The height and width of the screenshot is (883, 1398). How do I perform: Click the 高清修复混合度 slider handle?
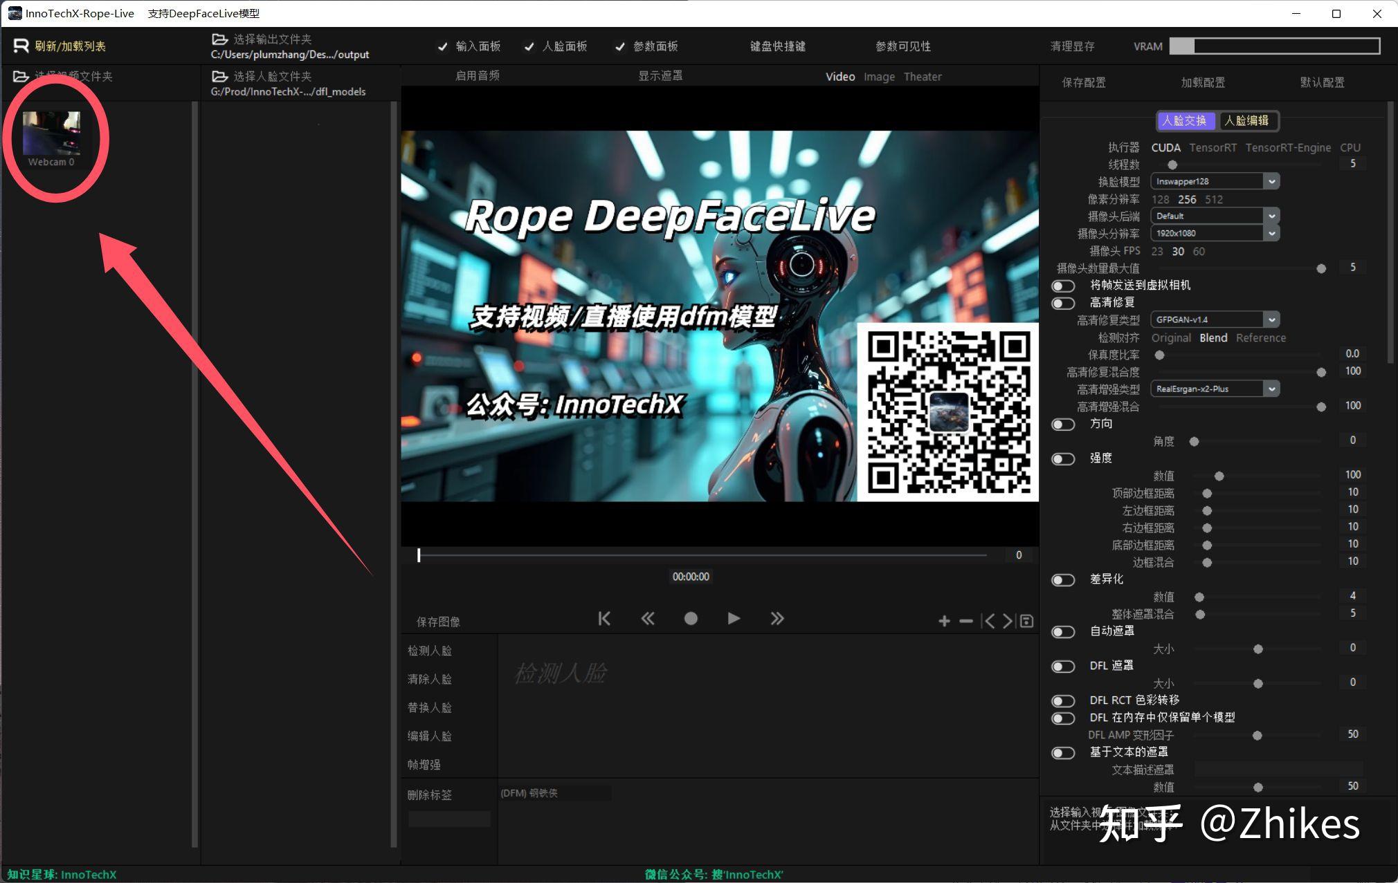point(1321,372)
